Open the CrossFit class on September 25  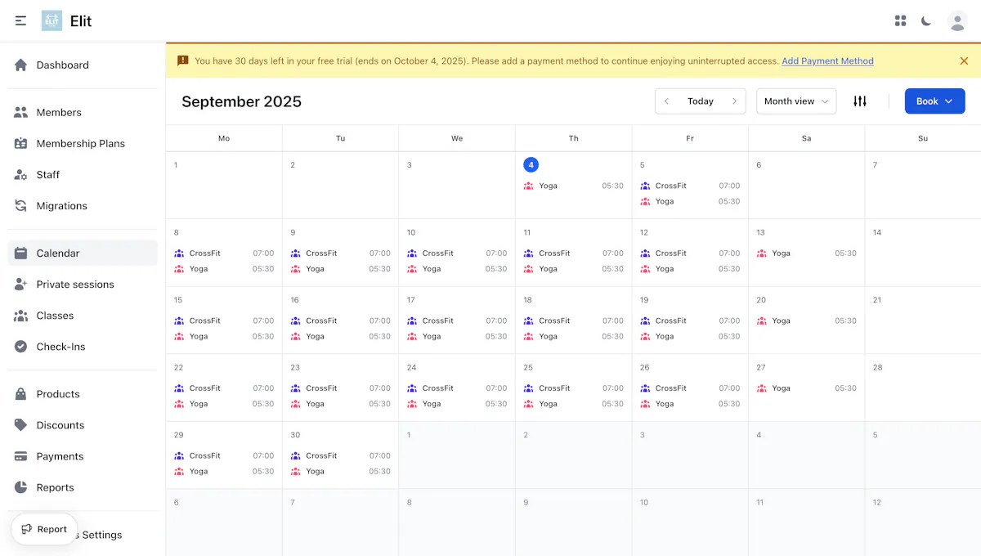(x=573, y=388)
